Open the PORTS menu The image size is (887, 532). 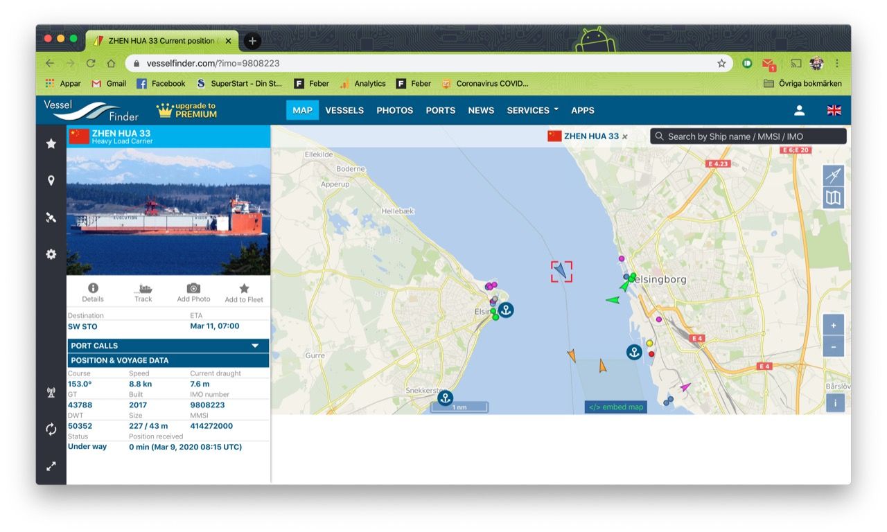click(441, 110)
